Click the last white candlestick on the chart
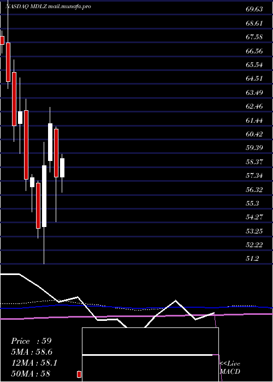The image size is (273, 382). click(x=62, y=168)
